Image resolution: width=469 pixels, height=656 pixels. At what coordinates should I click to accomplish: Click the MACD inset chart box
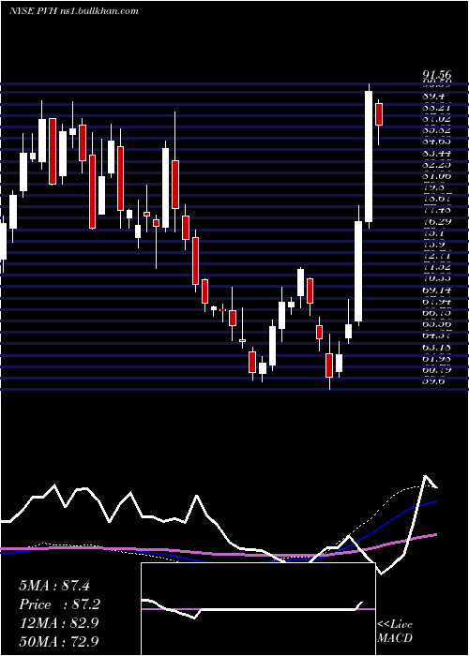point(258,609)
